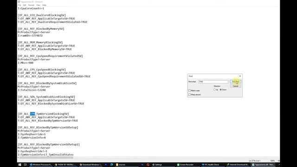Select the Up direction radio button
Screen dimensions: 297x167
[x=214, y=90]
